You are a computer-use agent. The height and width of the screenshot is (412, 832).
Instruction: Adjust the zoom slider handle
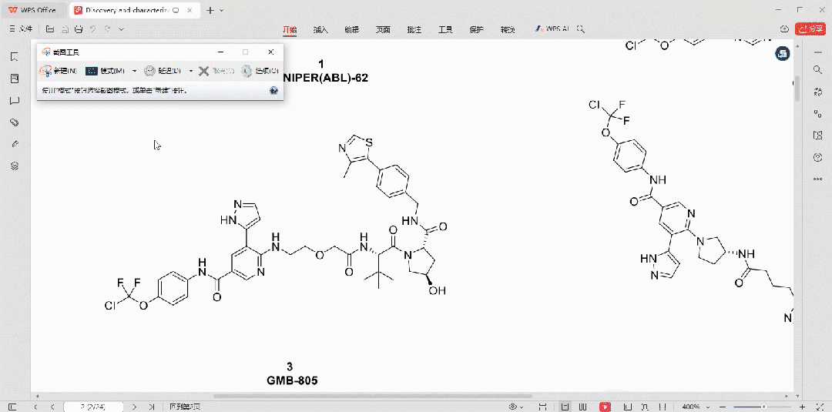763,407
